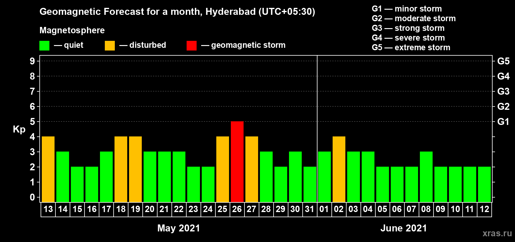515x242 pixels.
Task: Click the 'Kp' axis label
Action: click(19, 129)
